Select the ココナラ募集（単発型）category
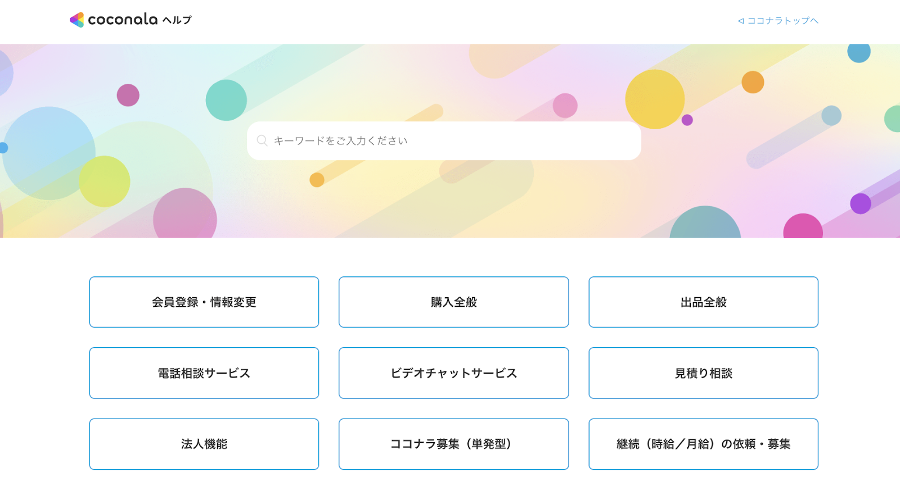900x486 pixels. coord(453,443)
